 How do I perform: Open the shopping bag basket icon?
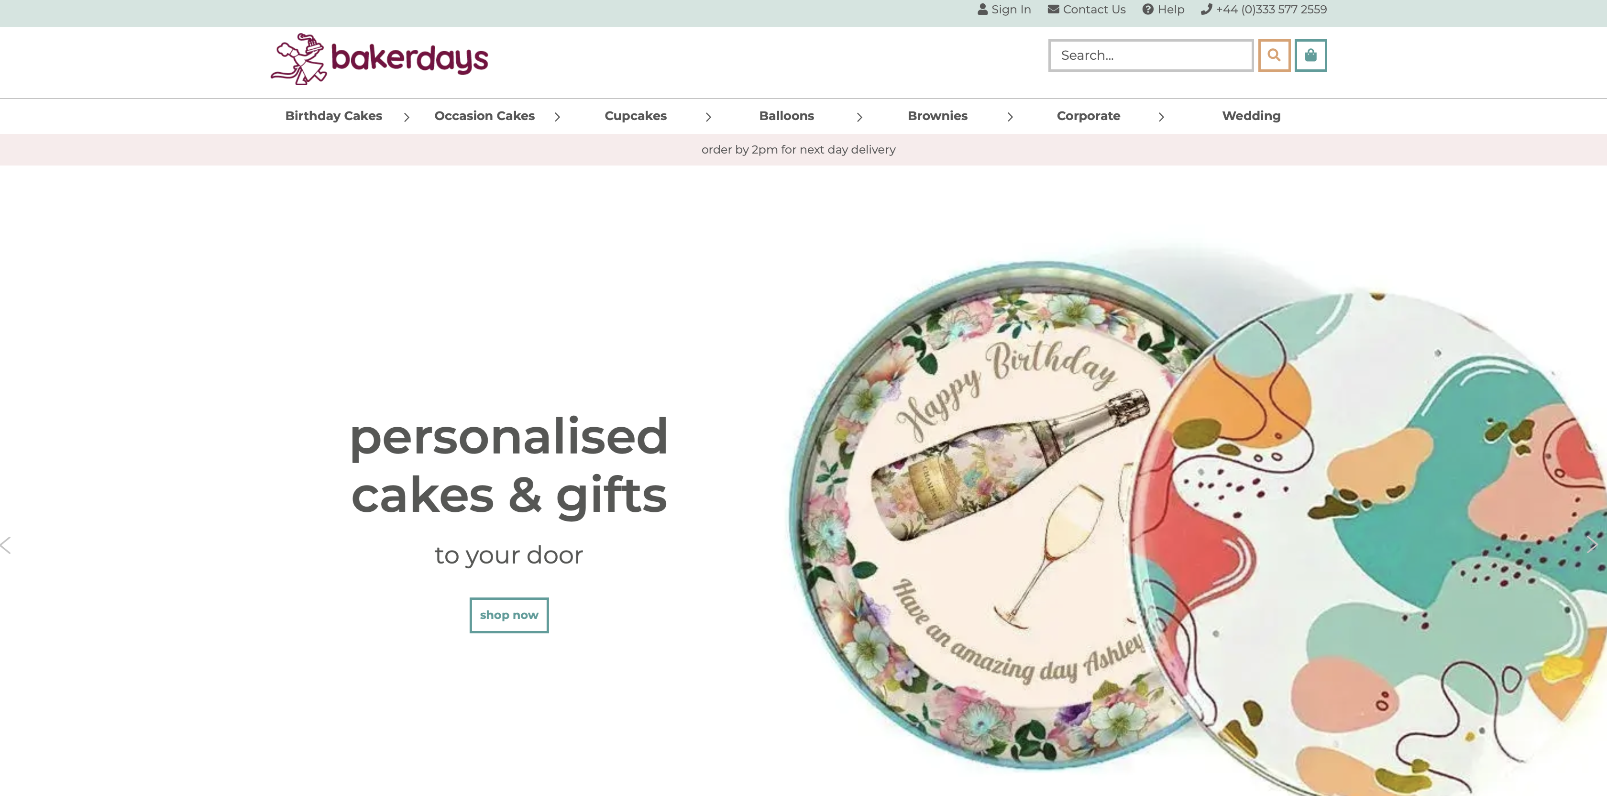pos(1310,55)
